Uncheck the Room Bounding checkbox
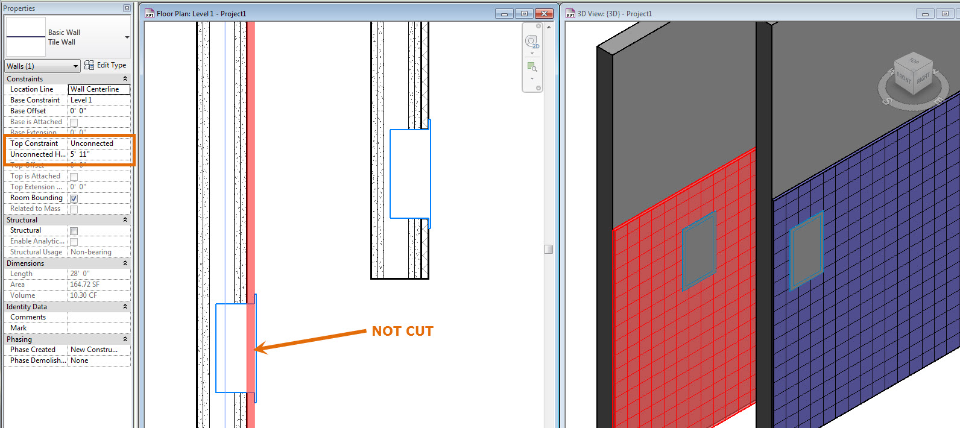The height and width of the screenshot is (428, 960). pos(74,198)
